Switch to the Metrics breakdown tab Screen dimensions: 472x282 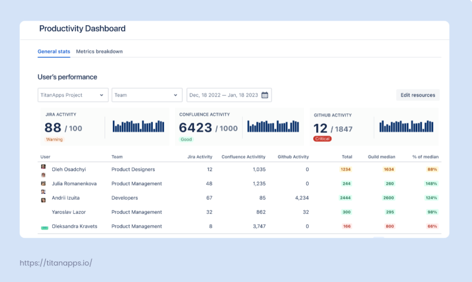pyautogui.click(x=99, y=52)
